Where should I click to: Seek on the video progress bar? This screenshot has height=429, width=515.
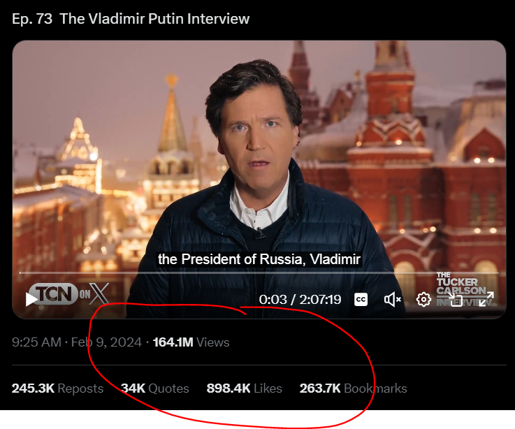coord(259,272)
